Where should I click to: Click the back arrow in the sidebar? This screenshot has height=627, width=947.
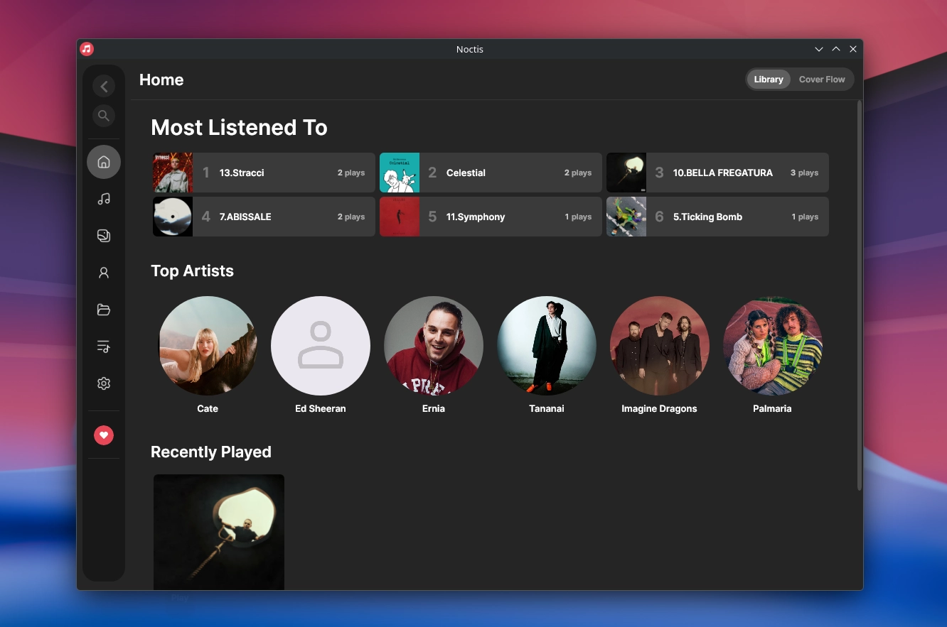tap(104, 87)
